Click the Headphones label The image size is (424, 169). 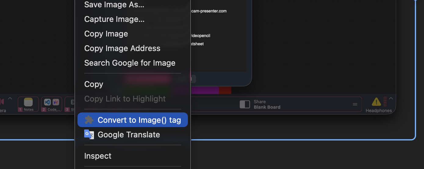click(x=379, y=111)
